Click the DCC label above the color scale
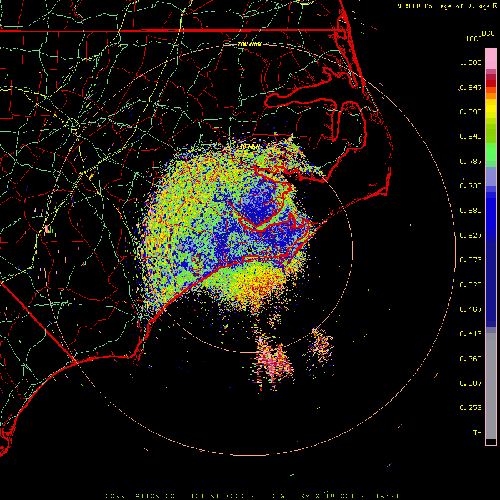This screenshot has height=500, width=500. pos(488,33)
